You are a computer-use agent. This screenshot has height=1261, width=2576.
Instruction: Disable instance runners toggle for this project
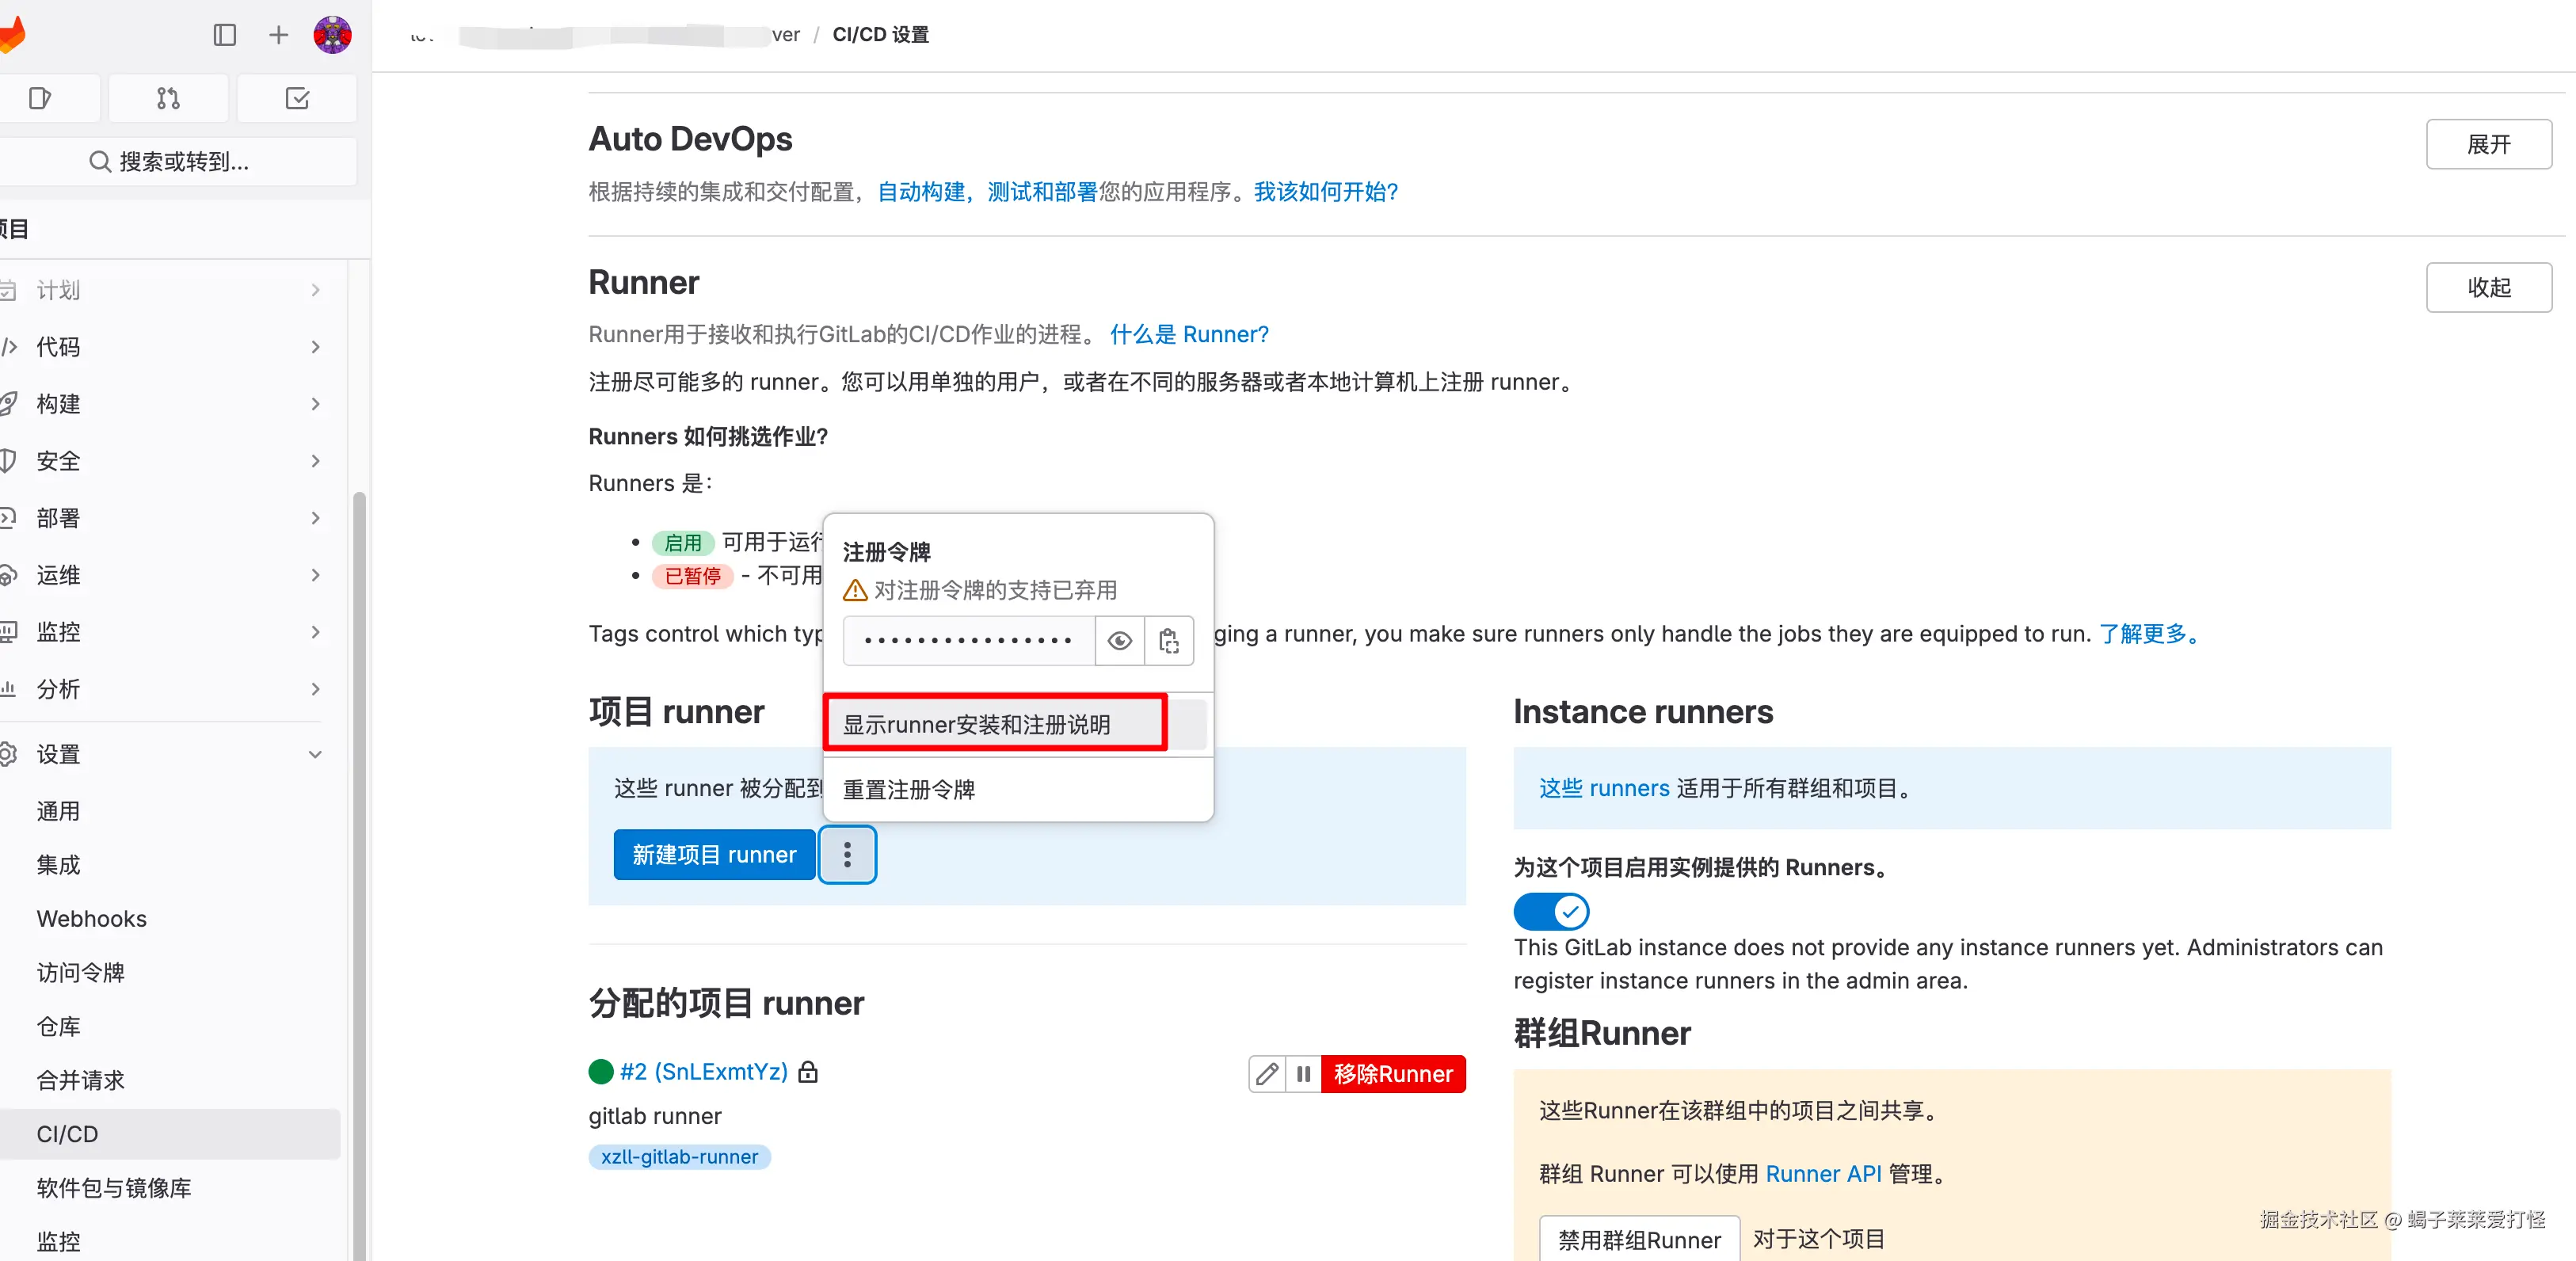(1550, 911)
